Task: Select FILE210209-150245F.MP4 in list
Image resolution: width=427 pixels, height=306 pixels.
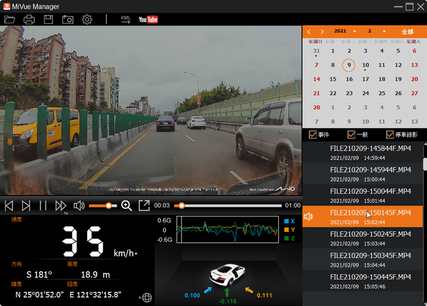Action: click(x=362, y=239)
